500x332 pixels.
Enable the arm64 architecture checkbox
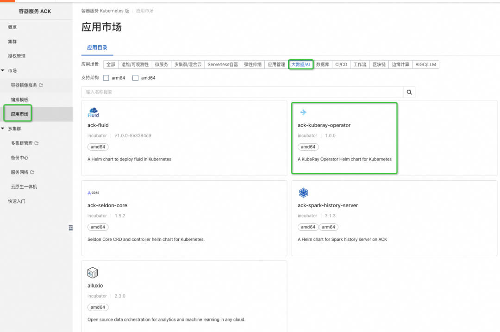pos(106,78)
